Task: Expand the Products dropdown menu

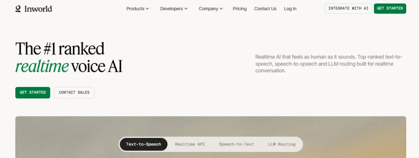Action: tap(137, 9)
